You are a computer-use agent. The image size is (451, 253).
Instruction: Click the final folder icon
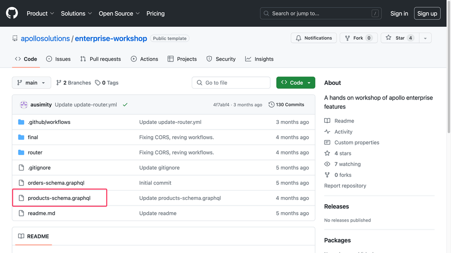21,137
